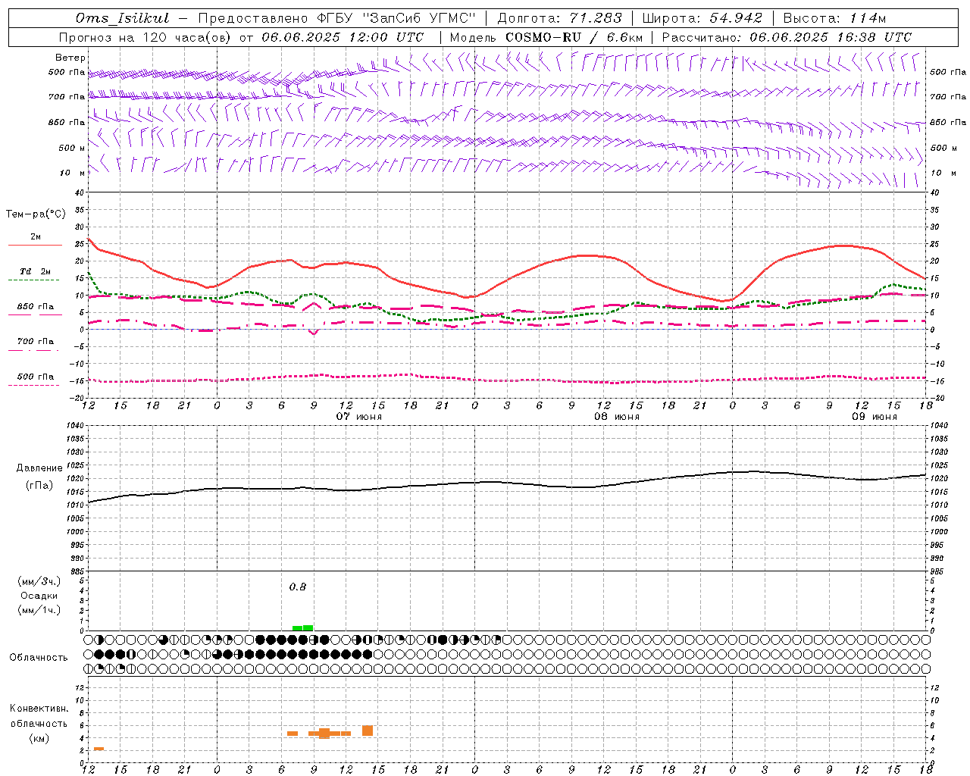Click the model label COSMO-RU / 6.6км

574,37
